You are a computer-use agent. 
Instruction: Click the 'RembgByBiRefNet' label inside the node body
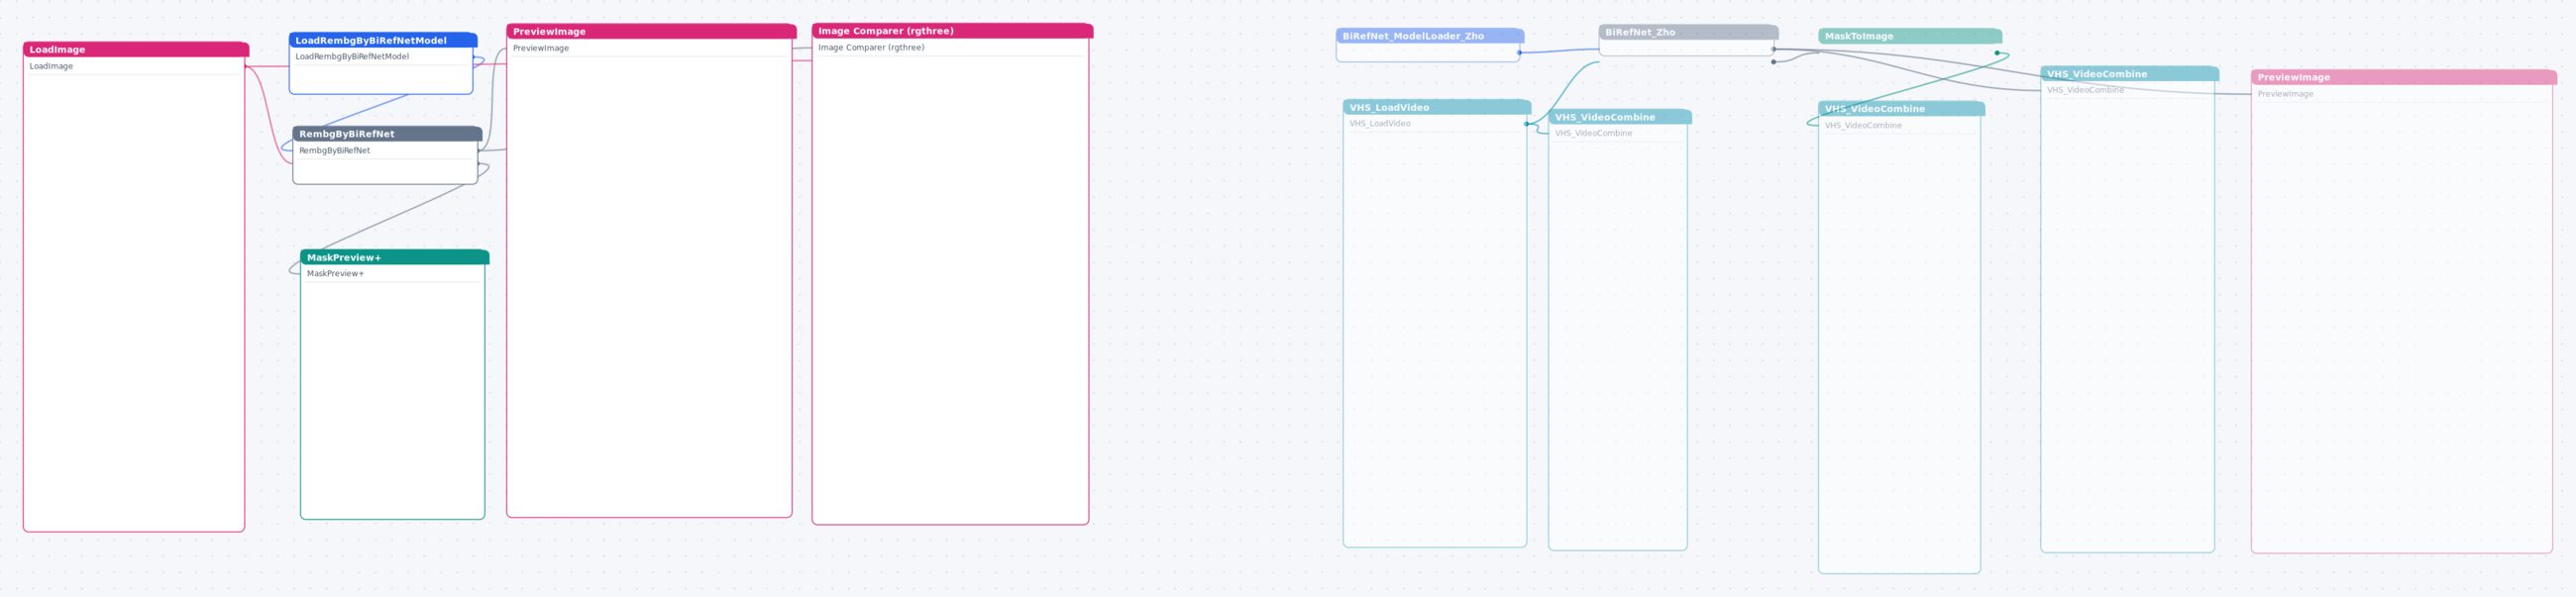pyautogui.click(x=334, y=150)
